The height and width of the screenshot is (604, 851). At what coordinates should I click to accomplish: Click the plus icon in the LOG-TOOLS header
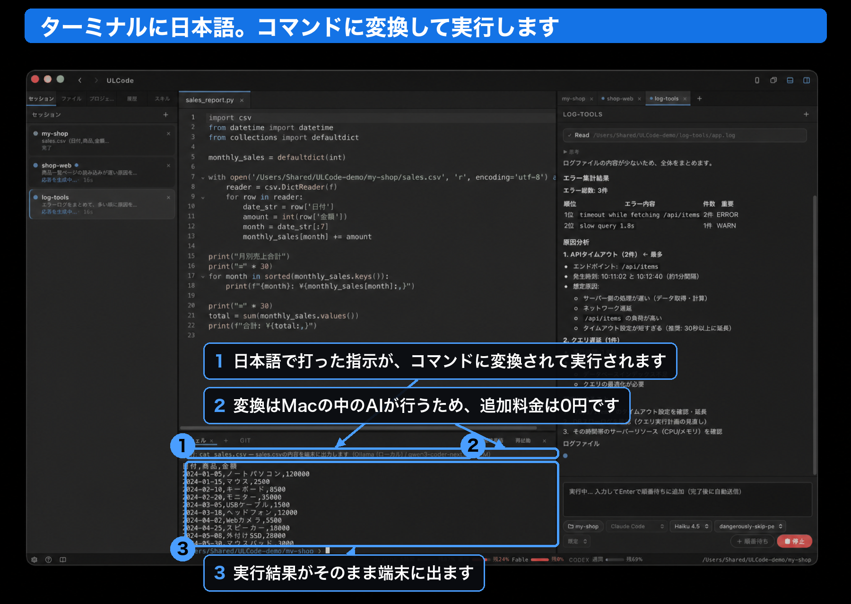[806, 114]
